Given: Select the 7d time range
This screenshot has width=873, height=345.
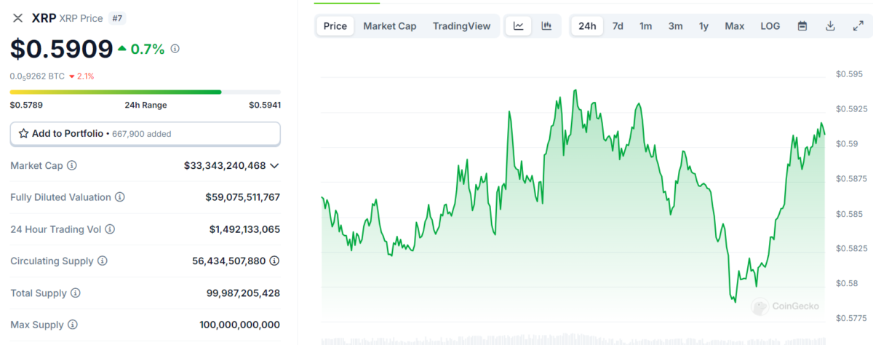Looking at the screenshot, I should (x=618, y=26).
